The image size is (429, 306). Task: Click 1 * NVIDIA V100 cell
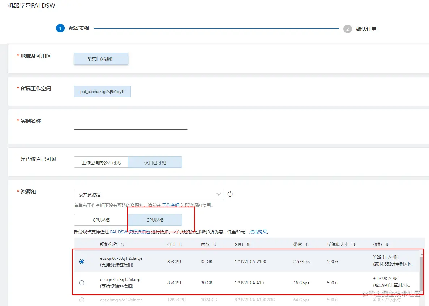(250, 262)
